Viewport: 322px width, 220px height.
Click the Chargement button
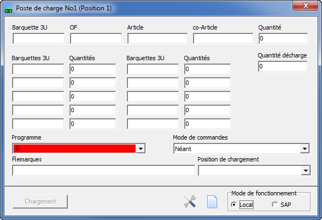coord(40,201)
